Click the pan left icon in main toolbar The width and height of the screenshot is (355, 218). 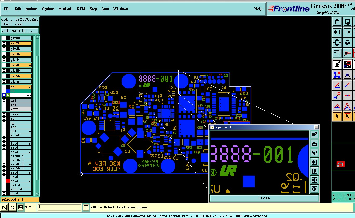337,32
